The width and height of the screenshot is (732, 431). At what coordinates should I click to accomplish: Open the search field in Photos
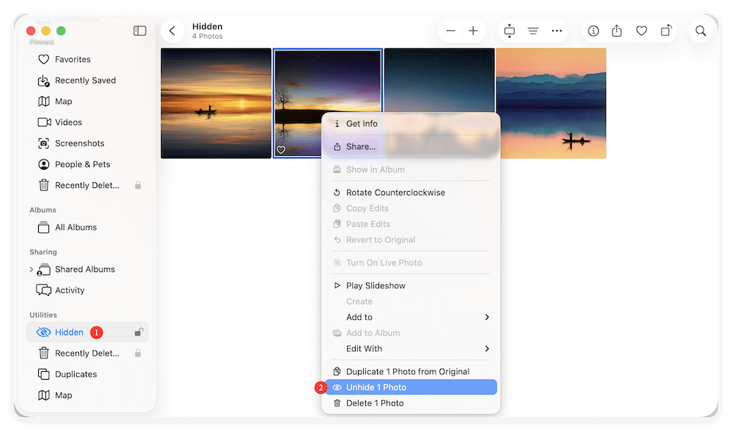(701, 31)
